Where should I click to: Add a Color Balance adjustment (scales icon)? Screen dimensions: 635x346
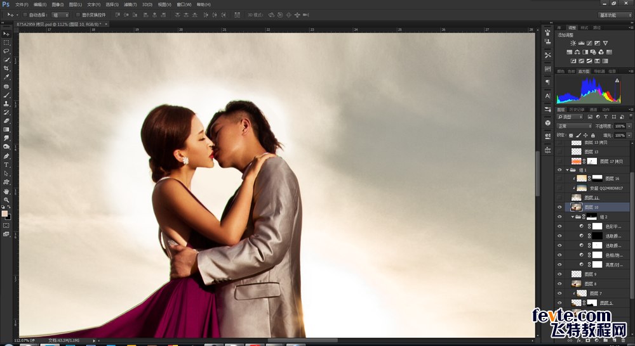pyautogui.click(x=577, y=52)
